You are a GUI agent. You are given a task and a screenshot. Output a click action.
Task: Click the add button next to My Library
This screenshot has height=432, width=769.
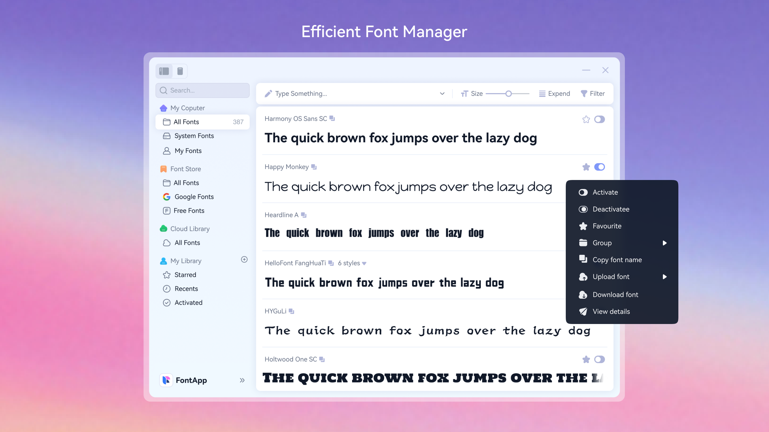244,260
